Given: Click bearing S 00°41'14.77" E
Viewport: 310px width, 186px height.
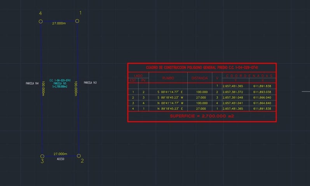Looking at the screenshot, I should pos(170,92).
